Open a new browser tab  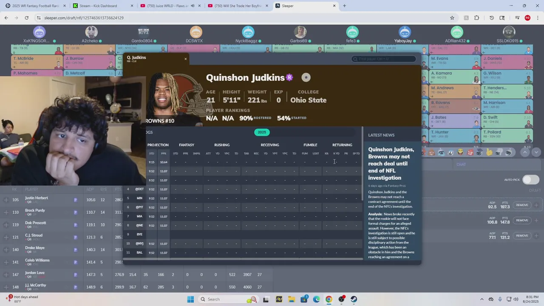tap(344, 6)
